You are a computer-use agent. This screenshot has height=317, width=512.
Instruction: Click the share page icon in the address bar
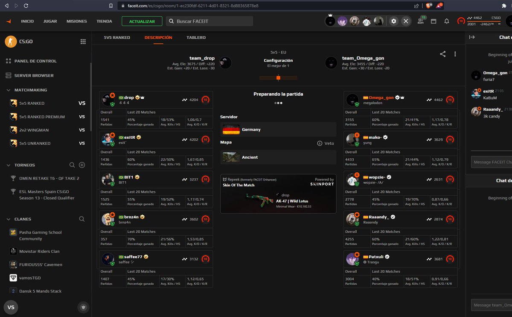[x=416, y=6]
